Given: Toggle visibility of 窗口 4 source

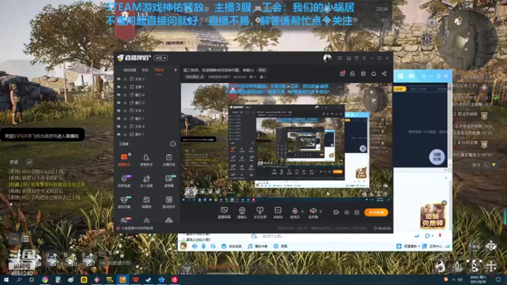Looking at the screenshot, I should coord(119,95).
